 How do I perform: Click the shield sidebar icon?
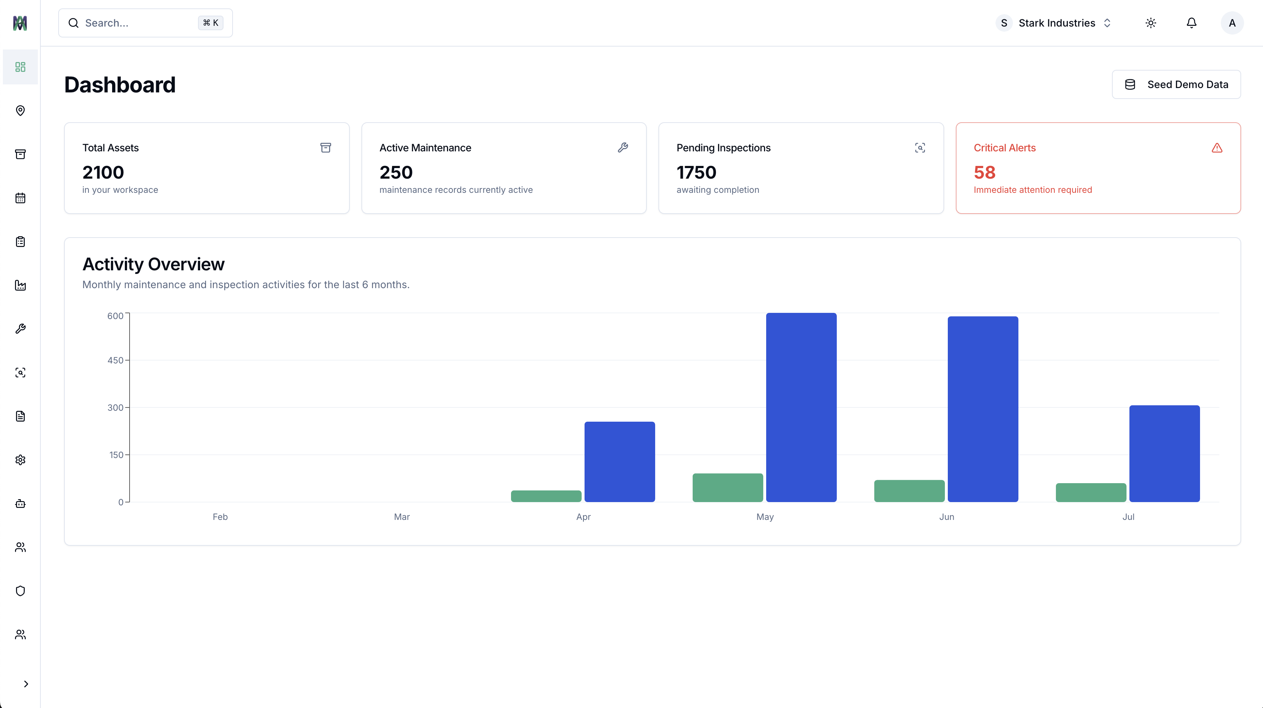click(20, 591)
